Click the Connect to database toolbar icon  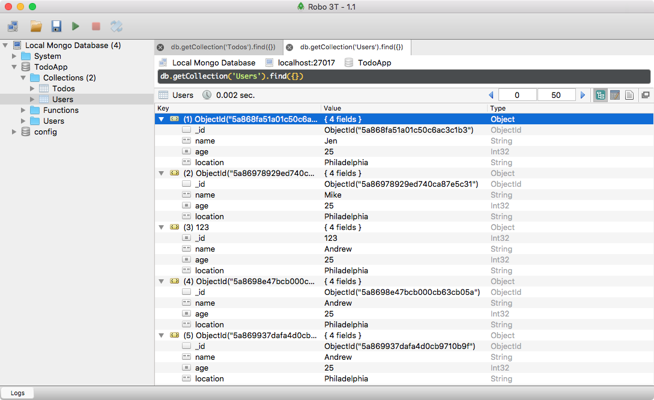[13, 26]
